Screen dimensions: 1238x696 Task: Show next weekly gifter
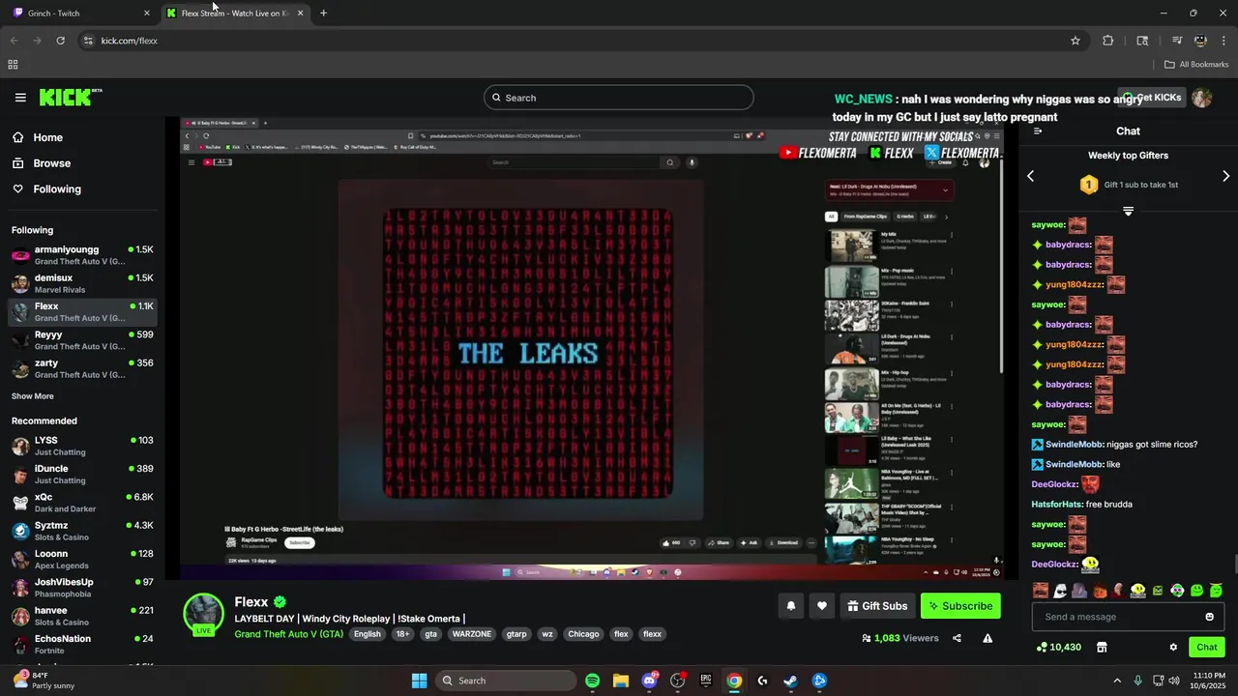click(x=1225, y=176)
